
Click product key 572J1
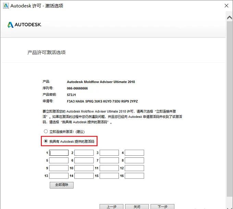71,95
